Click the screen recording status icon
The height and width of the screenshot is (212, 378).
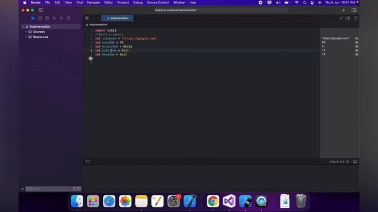(260, 2)
